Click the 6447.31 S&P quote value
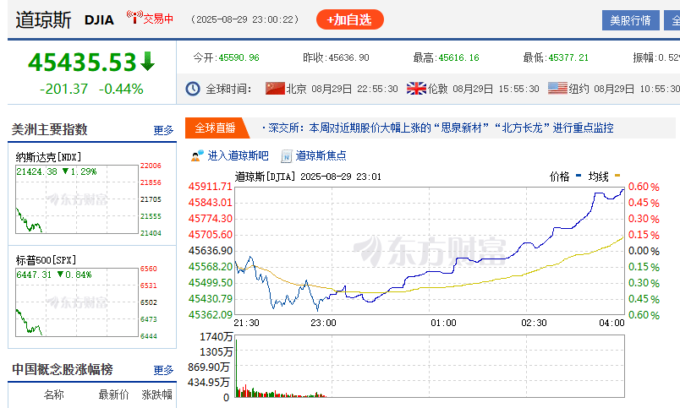Viewport: 680px width, 408px height. click(35, 275)
